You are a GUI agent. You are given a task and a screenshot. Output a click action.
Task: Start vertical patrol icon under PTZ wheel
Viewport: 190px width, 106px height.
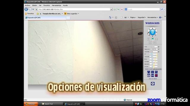pyautogui.click(x=148, y=39)
